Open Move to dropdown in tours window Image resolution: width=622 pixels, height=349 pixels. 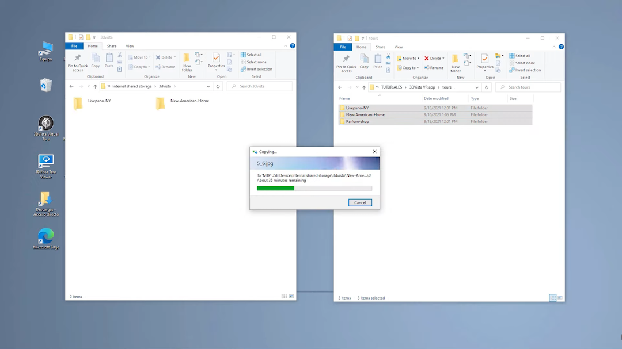pyautogui.click(x=418, y=58)
